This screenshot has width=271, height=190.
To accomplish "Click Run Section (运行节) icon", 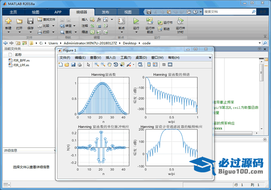I will point(160,22).
